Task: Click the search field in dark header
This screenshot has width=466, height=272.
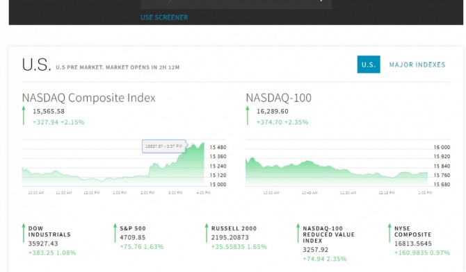Action: click(x=236, y=4)
